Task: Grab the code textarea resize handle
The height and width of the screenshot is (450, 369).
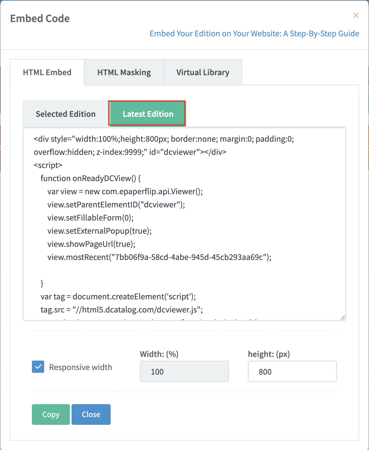Action: coord(343,318)
